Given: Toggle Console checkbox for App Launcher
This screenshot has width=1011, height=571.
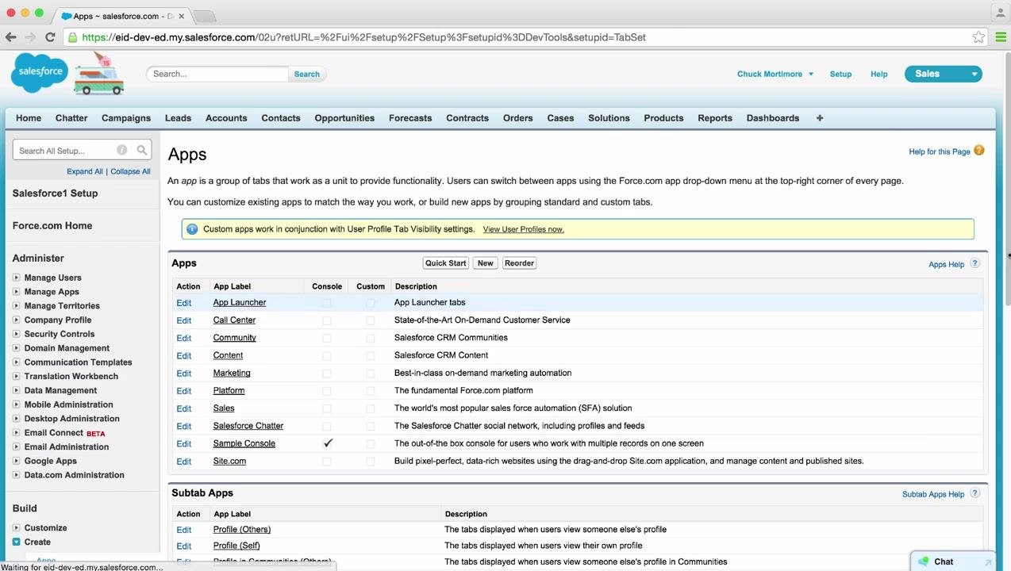Looking at the screenshot, I should pos(327,303).
